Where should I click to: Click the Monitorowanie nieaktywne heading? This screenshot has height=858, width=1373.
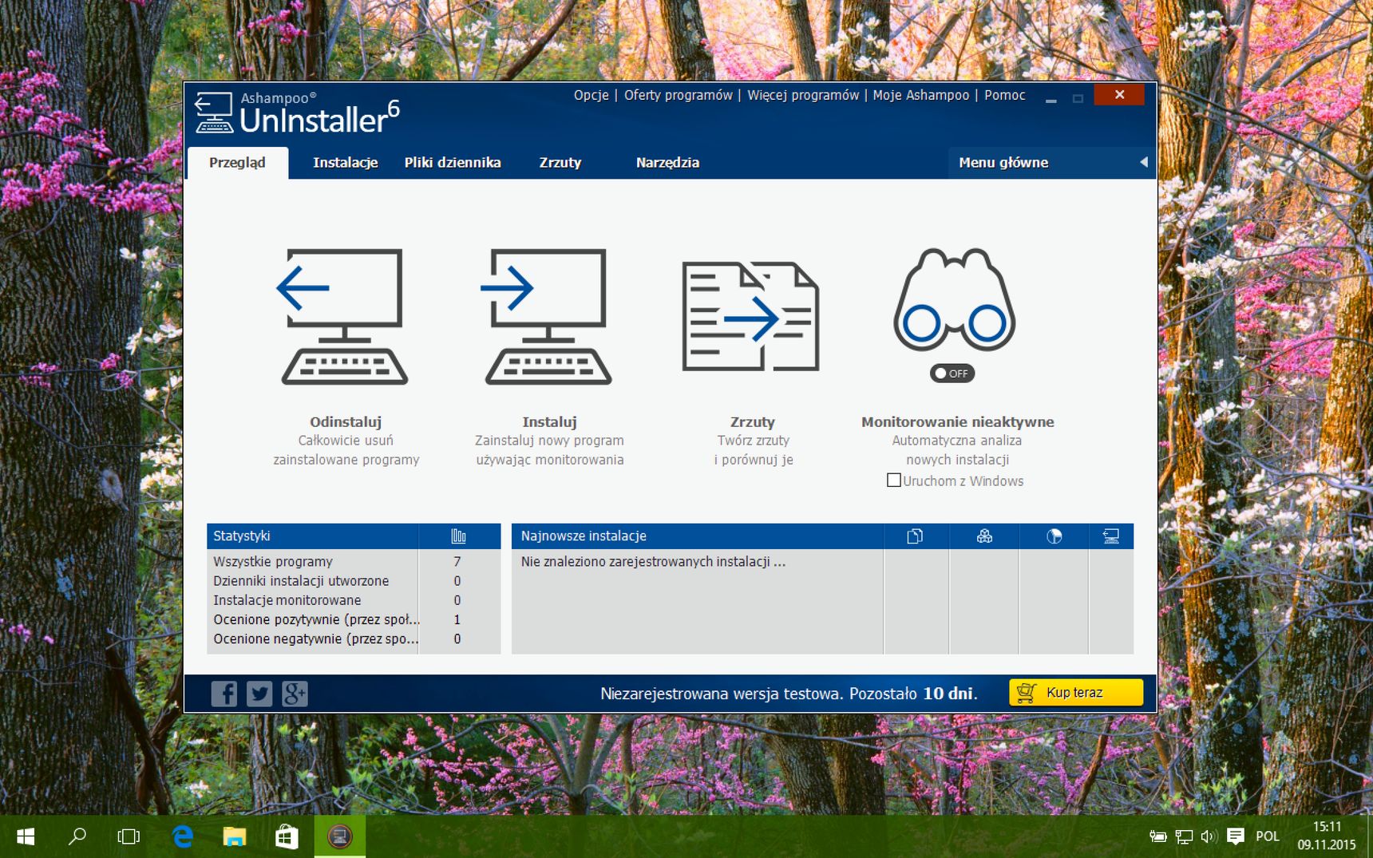(957, 421)
